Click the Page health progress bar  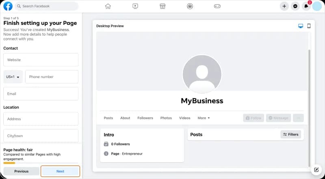9,163
